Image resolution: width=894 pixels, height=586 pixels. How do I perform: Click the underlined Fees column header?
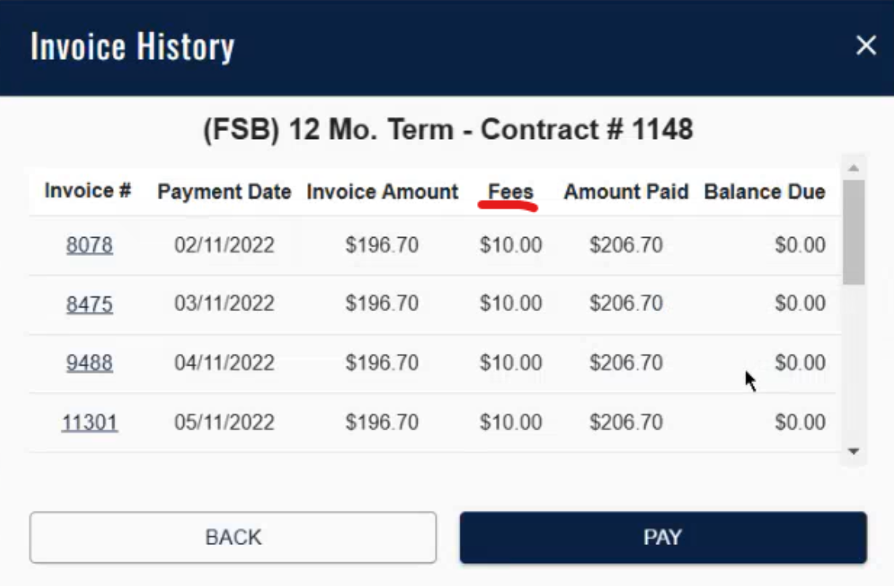tap(510, 192)
